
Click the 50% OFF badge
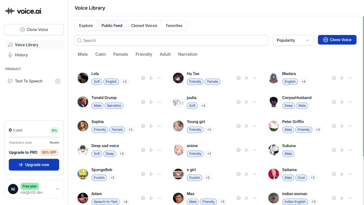pos(49,152)
